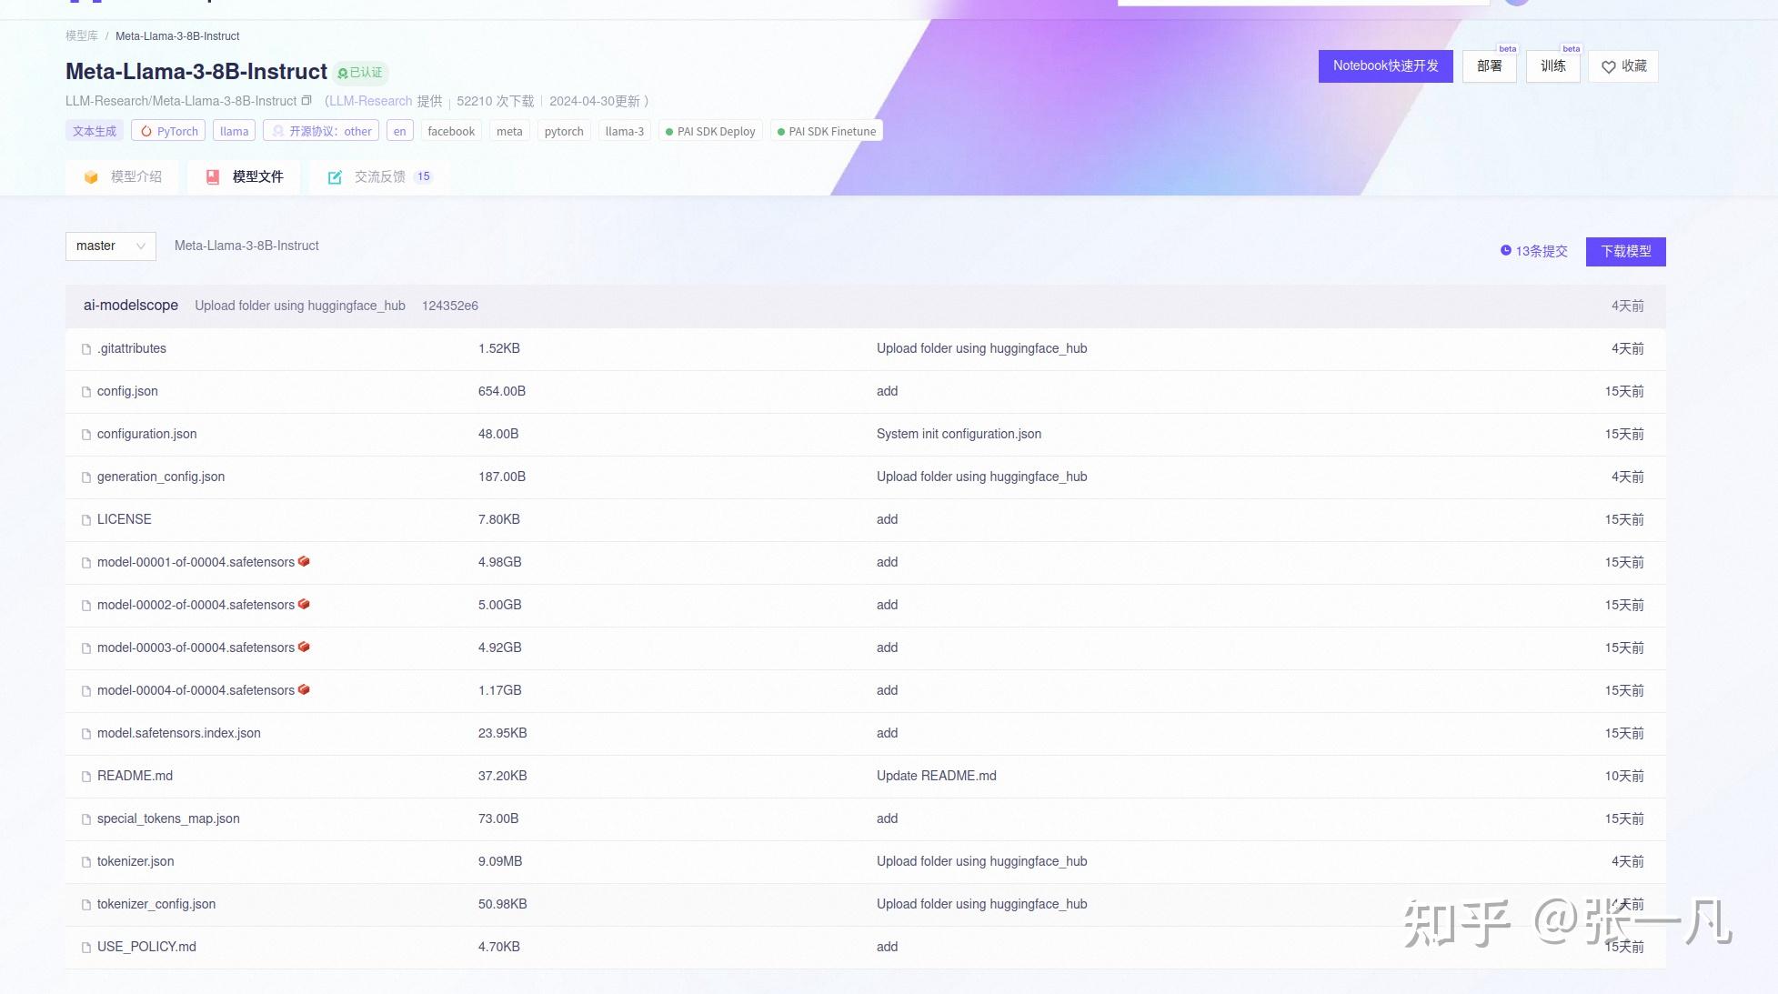Viewport: 1778px width, 994px height.
Task: Click LFS cube icon on model-00004 safetensors
Action: click(x=304, y=689)
